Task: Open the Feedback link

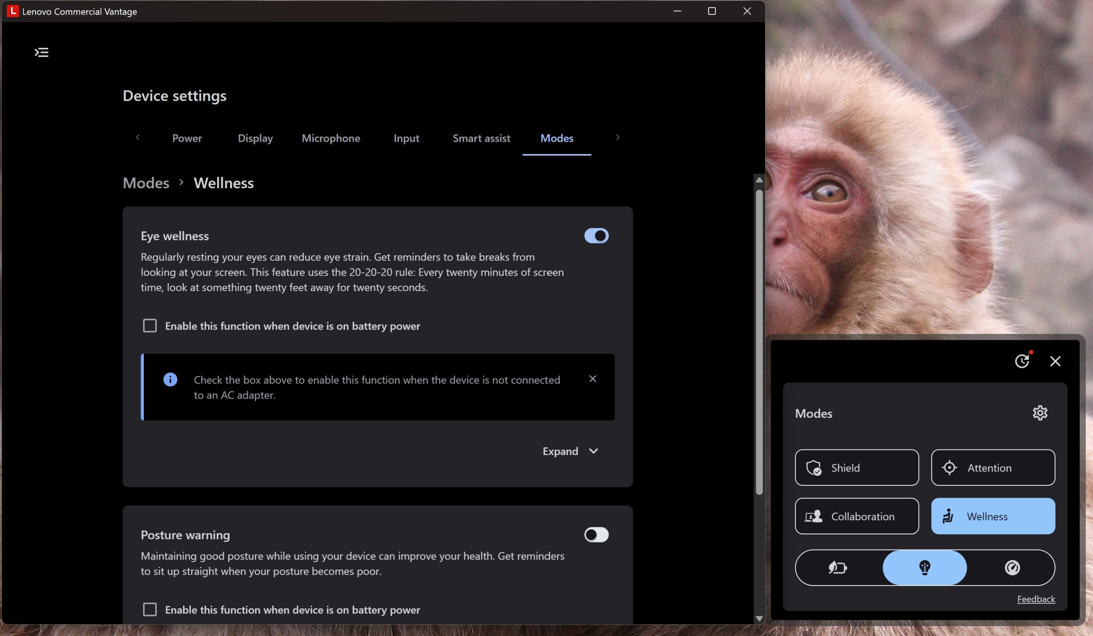Action: (x=1036, y=599)
